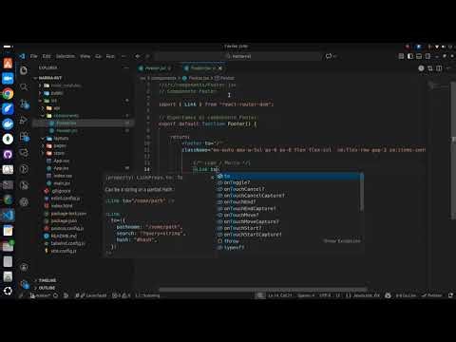Screen dimensions: 456x342
Task: Go forward with the navigation arrow
Action: pyautogui.click(x=147, y=56)
